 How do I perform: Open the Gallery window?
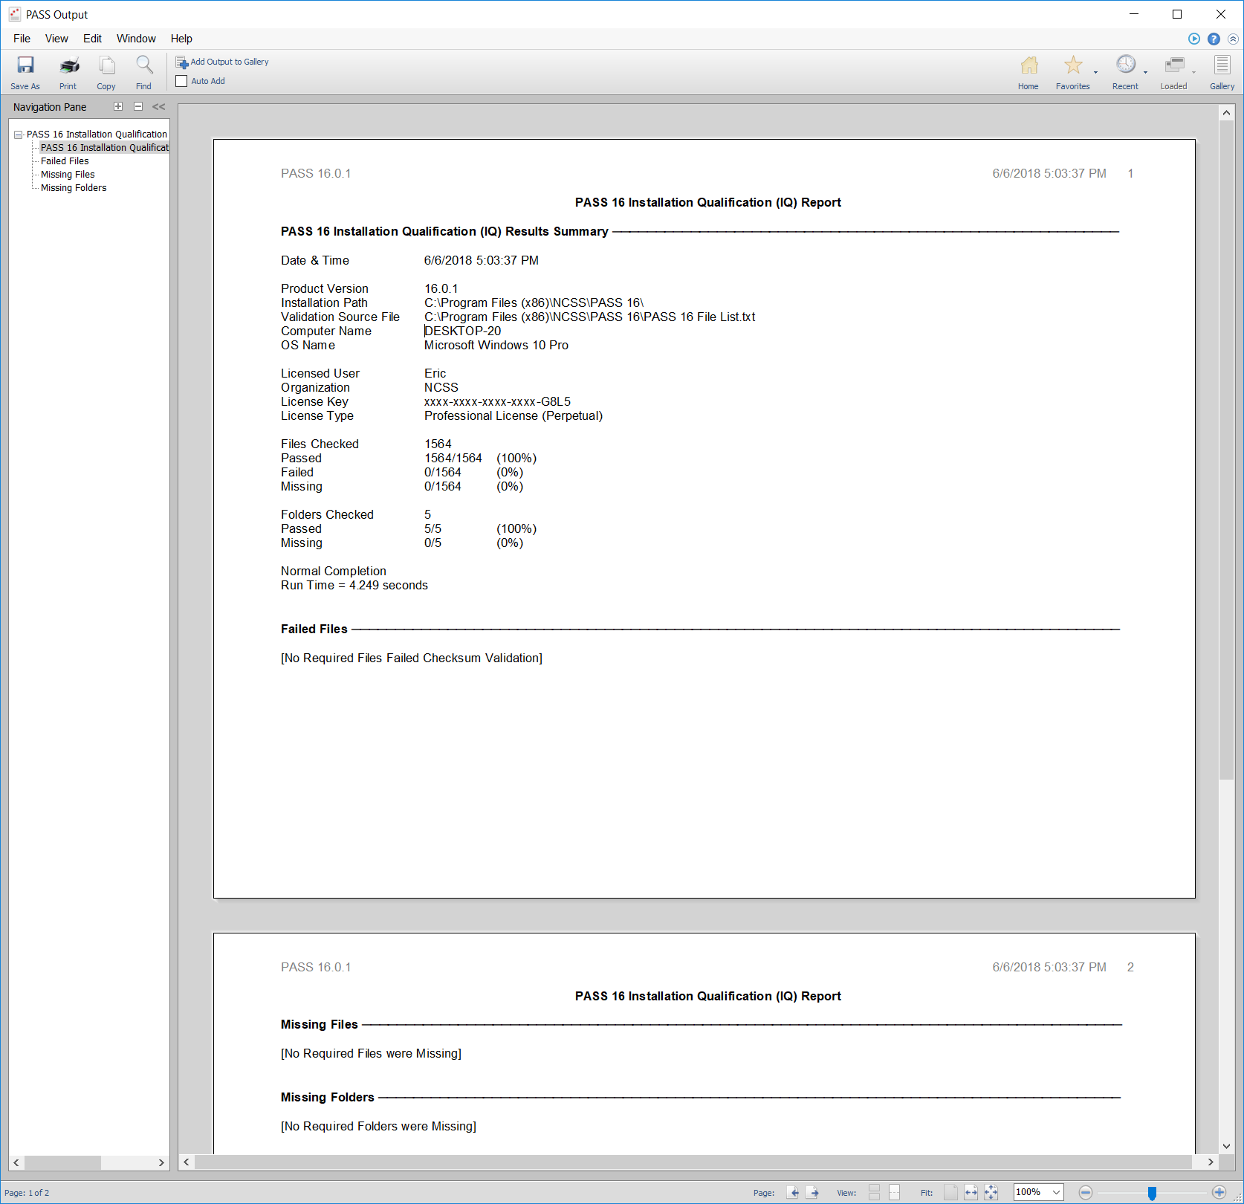[x=1222, y=72]
